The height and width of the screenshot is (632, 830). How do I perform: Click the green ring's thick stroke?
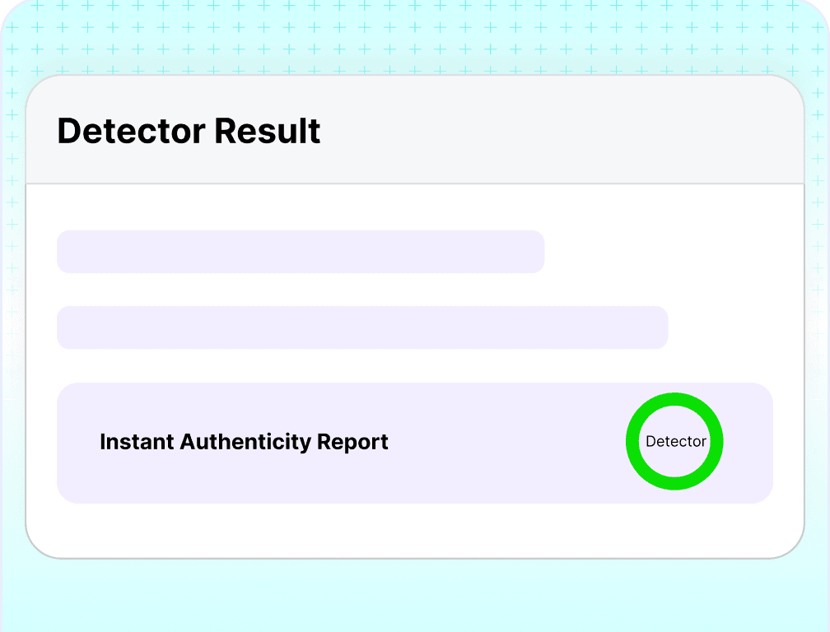(674, 399)
